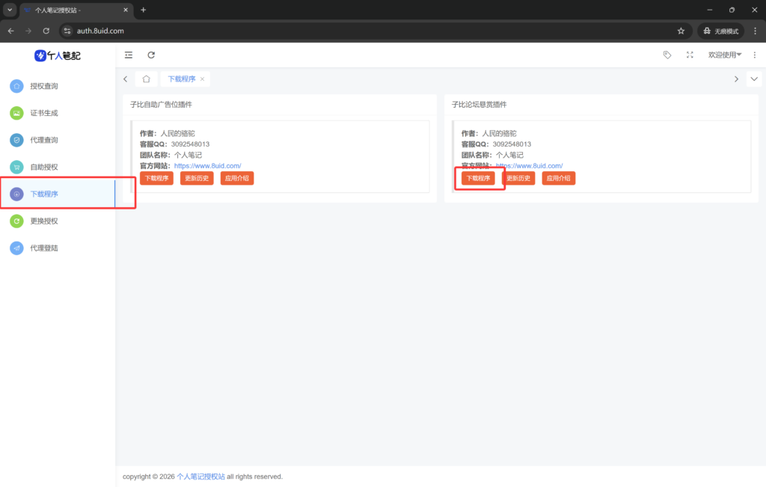Open 应用介绍 for 子比论坛悬赏插件
The height and width of the screenshot is (487, 766).
[558, 178]
